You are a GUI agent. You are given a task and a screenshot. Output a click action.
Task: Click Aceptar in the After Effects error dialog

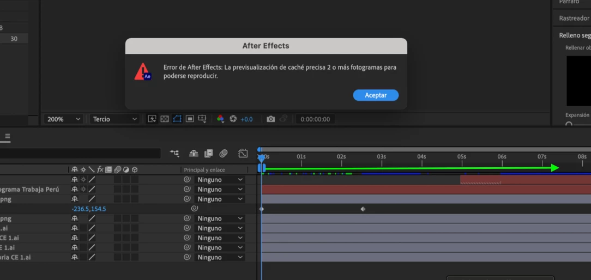(376, 95)
